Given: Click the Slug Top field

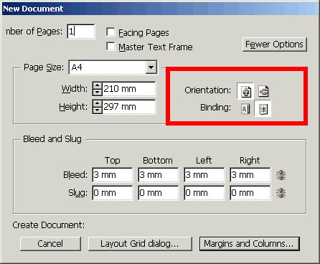Looking at the screenshot, I should [113, 193].
